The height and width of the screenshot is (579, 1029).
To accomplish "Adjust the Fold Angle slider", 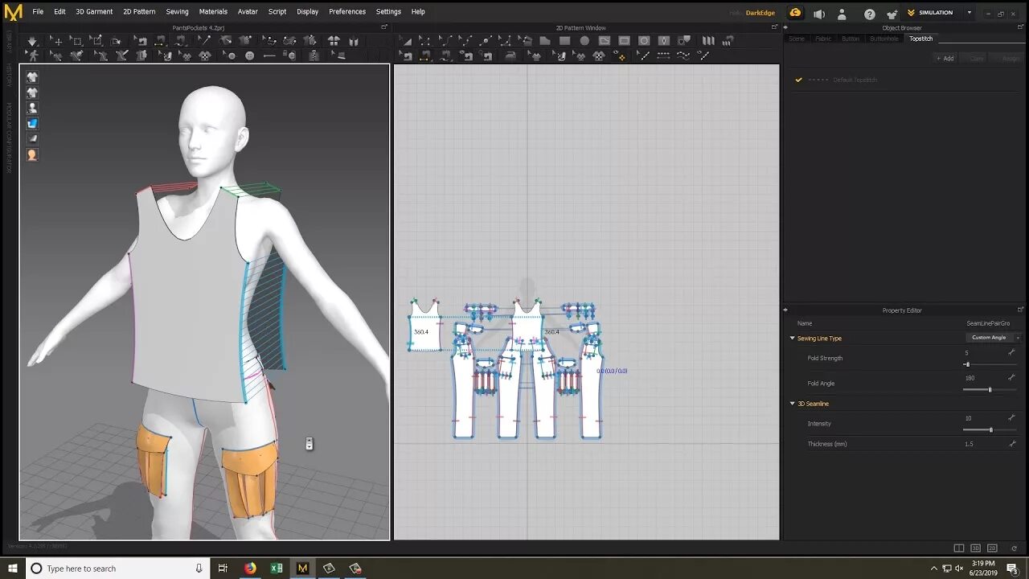I will click(x=990, y=390).
